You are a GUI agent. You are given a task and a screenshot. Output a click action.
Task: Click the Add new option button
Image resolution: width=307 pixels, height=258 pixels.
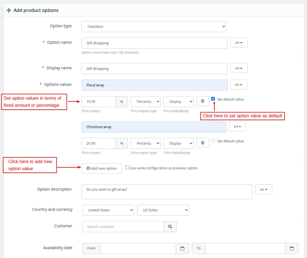pos(101,168)
